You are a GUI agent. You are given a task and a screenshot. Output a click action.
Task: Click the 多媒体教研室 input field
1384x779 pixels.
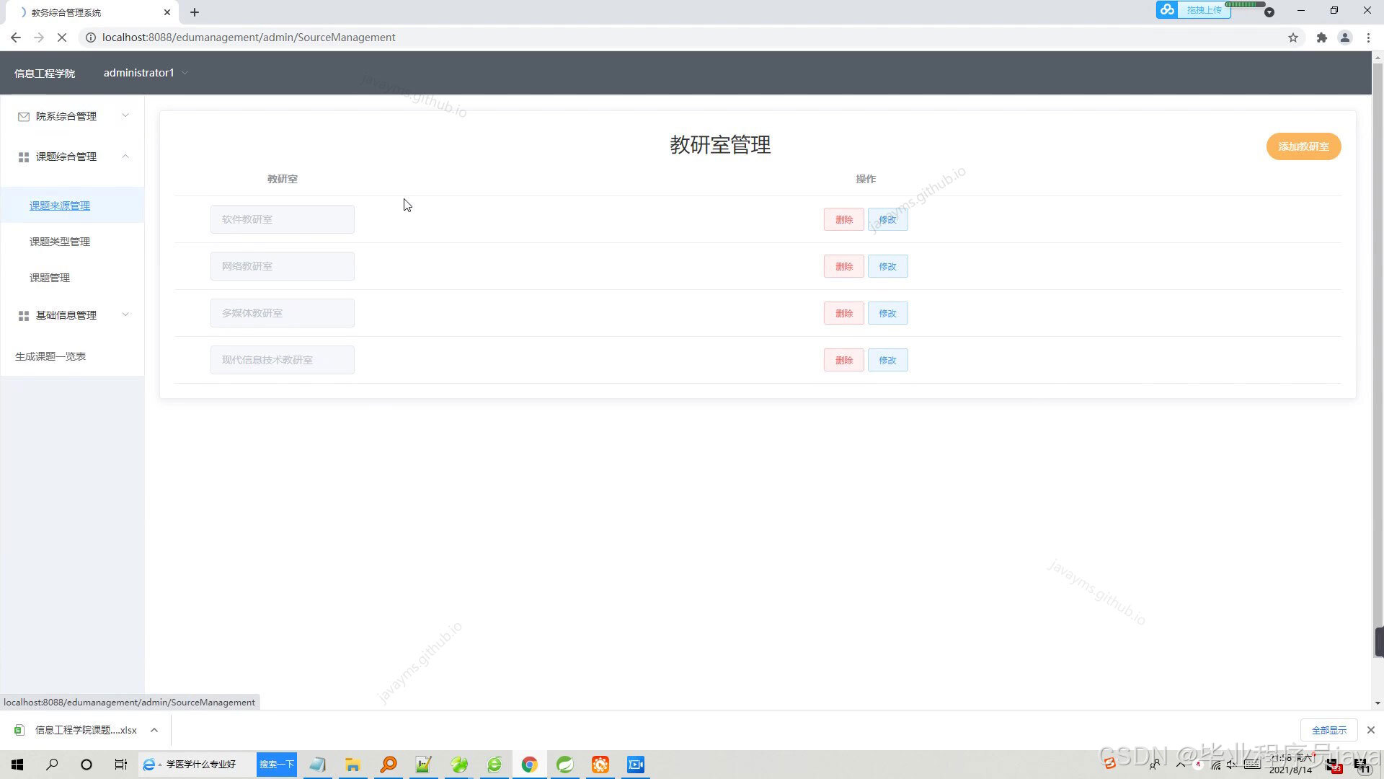[283, 313]
